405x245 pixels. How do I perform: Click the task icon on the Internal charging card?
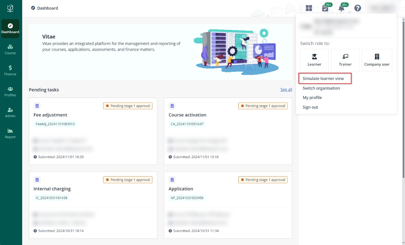point(37,180)
